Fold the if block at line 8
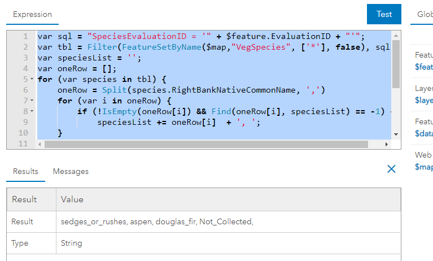Image resolution: width=433 pixels, height=261 pixels. pyautogui.click(x=32, y=112)
